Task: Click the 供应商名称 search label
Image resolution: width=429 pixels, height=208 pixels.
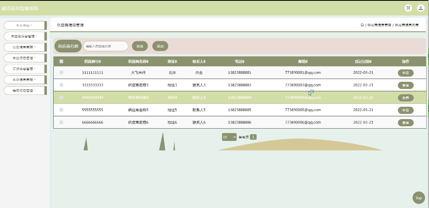Action: coord(68,46)
